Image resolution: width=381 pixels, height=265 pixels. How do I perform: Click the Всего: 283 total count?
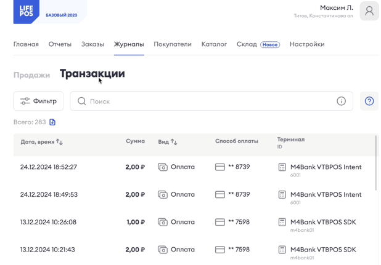[x=30, y=122]
